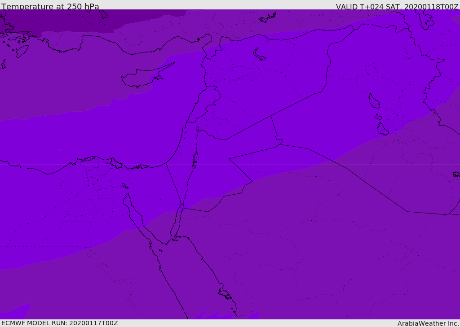The image size is (460, 327).
Task: Click the 'ECMWF MODEL RUN: 20200117T00Z' footer text
Action: click(60, 323)
